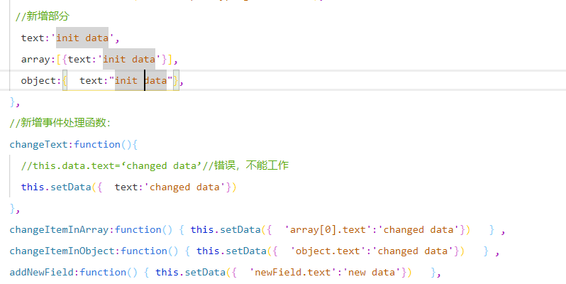Click the highlighted 'init data' in the text line
566x284 pixels.
tap(82, 38)
